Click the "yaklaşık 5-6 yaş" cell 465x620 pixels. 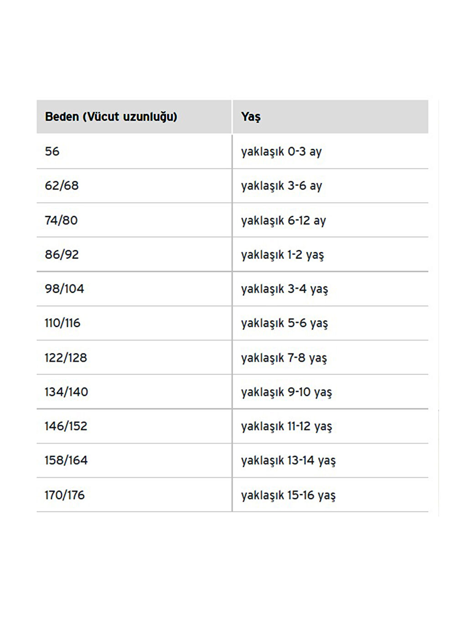[x=284, y=323]
